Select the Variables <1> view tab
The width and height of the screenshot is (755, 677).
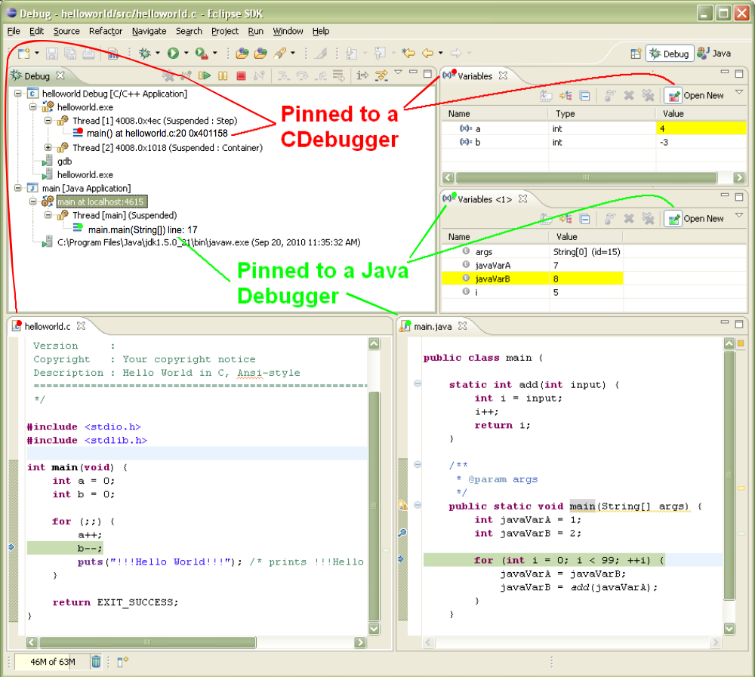[x=485, y=199]
